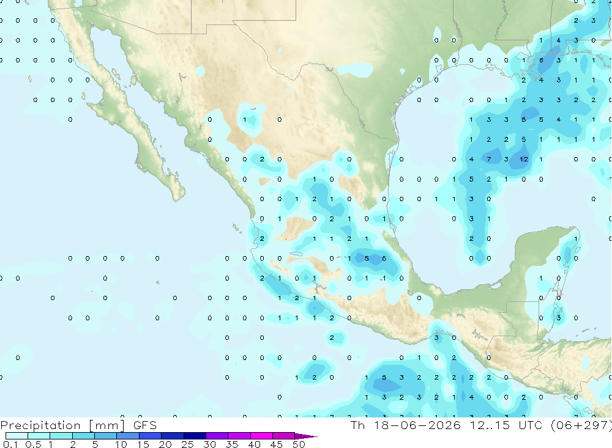Select the 40–45 mm magenta swatch
Viewport: 612px width, 448px height.
click(261, 436)
